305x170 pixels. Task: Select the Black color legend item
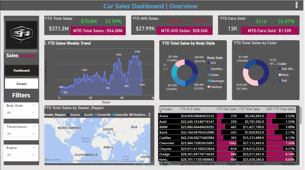(x=284, y=75)
